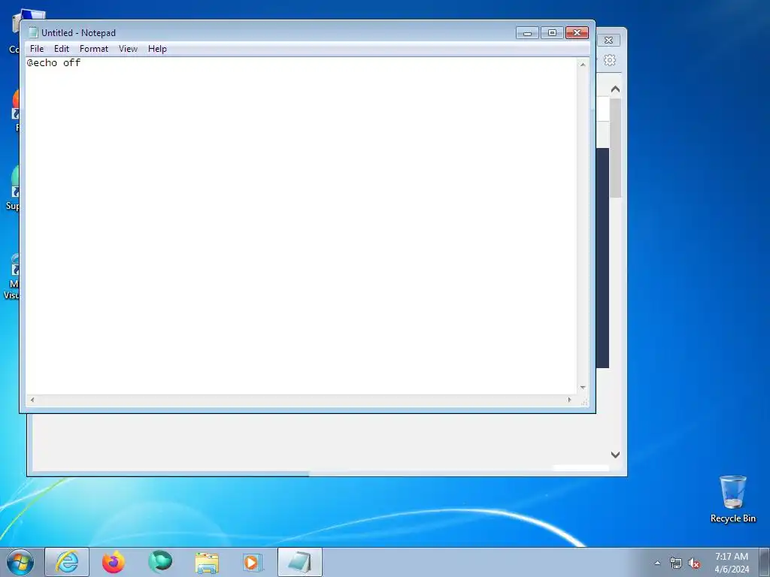Close the background window behind Notepad
The image size is (770, 577).
[x=609, y=41]
